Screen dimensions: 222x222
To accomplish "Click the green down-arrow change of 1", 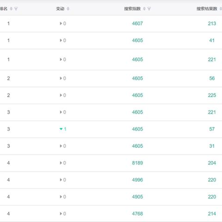I will 63,129.
